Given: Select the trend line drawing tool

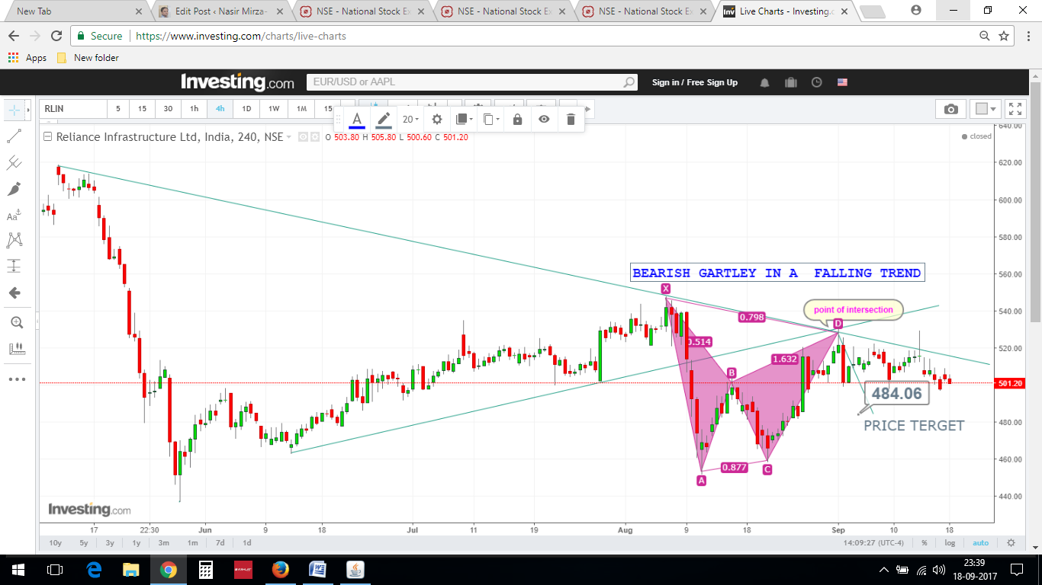Looking at the screenshot, I should [x=14, y=136].
